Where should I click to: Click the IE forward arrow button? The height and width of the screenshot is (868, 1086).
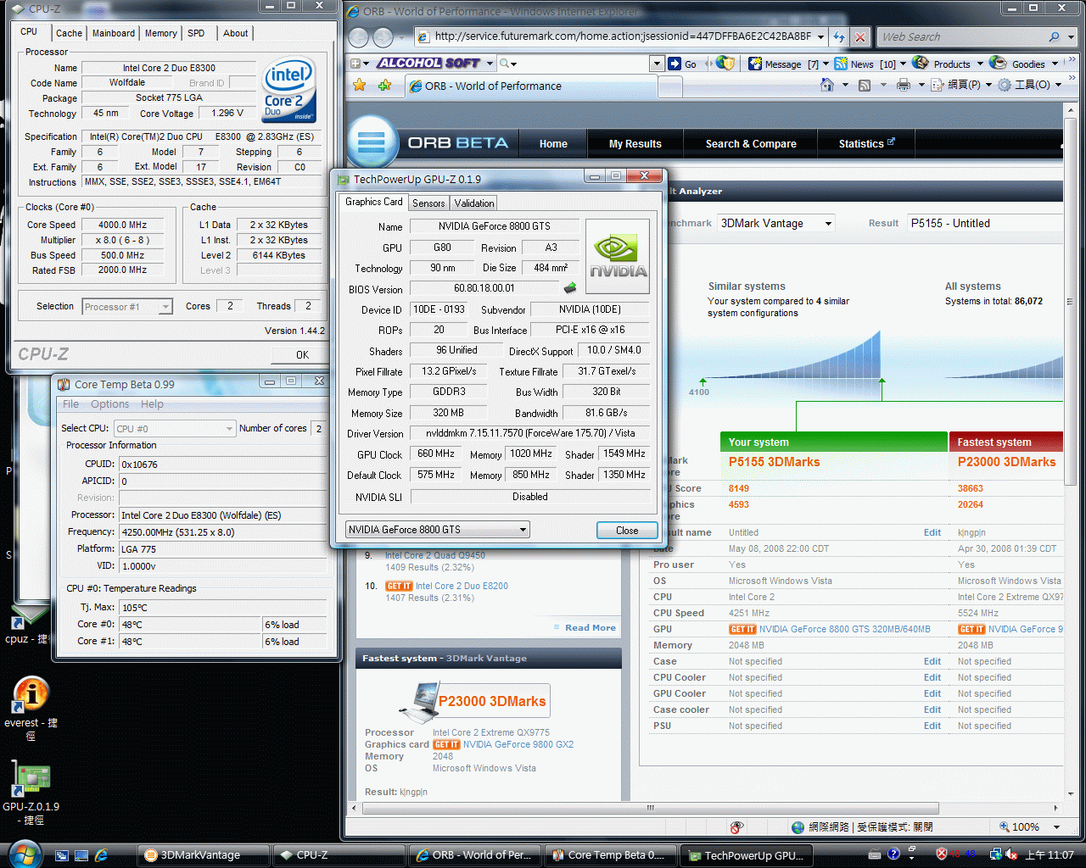tap(383, 37)
